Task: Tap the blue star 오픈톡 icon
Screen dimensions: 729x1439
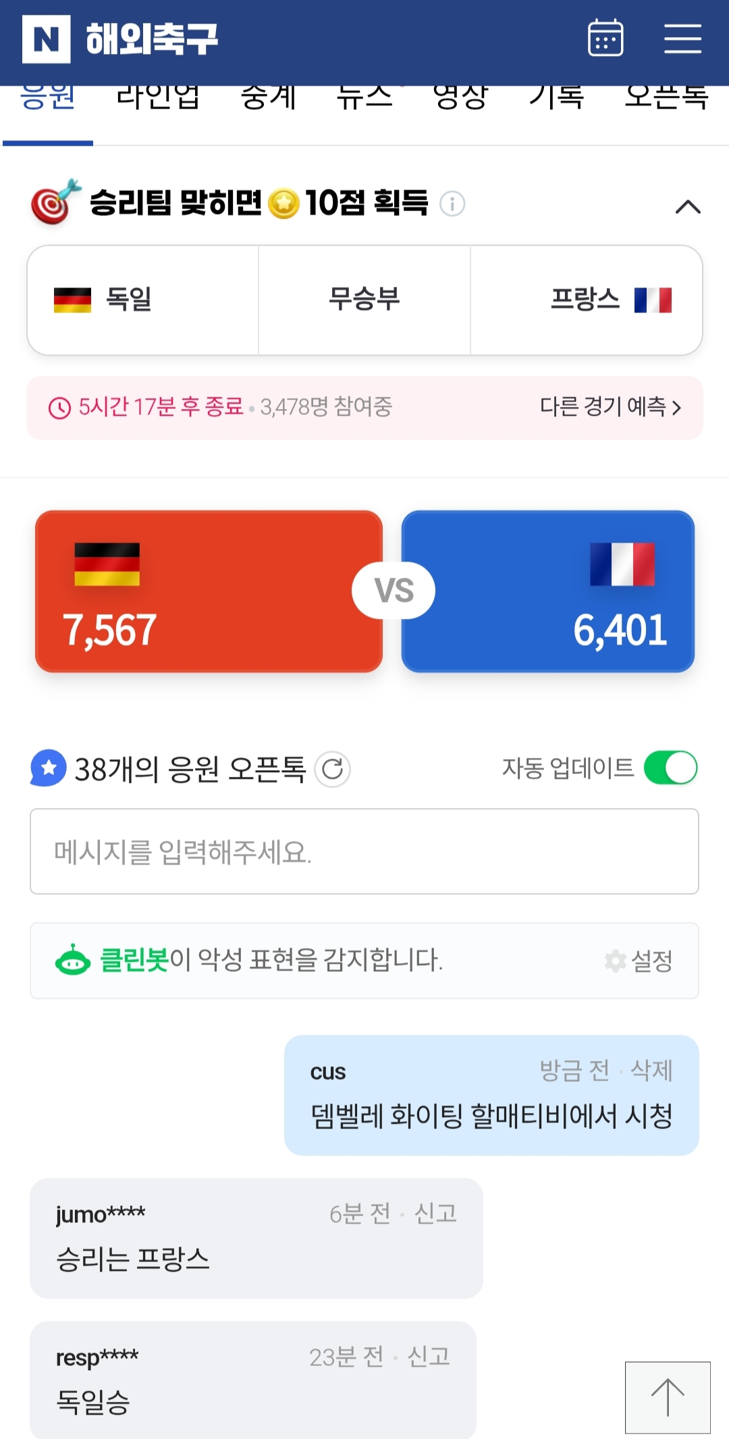Action: (49, 768)
